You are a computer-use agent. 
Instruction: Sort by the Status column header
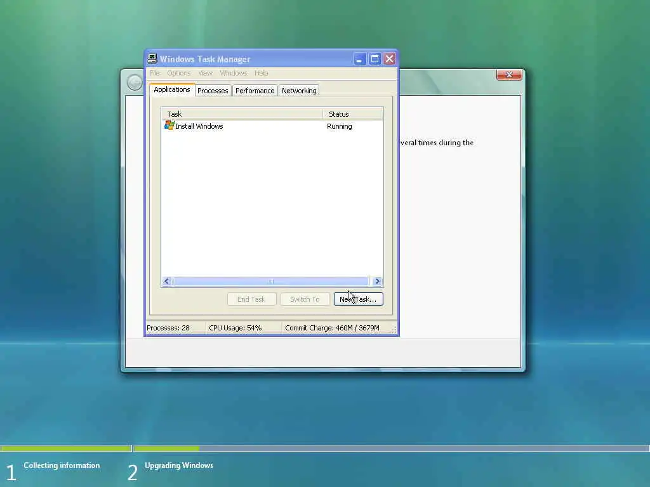353,114
